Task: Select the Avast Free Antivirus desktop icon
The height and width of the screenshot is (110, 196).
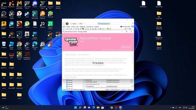Action: coord(43,15)
